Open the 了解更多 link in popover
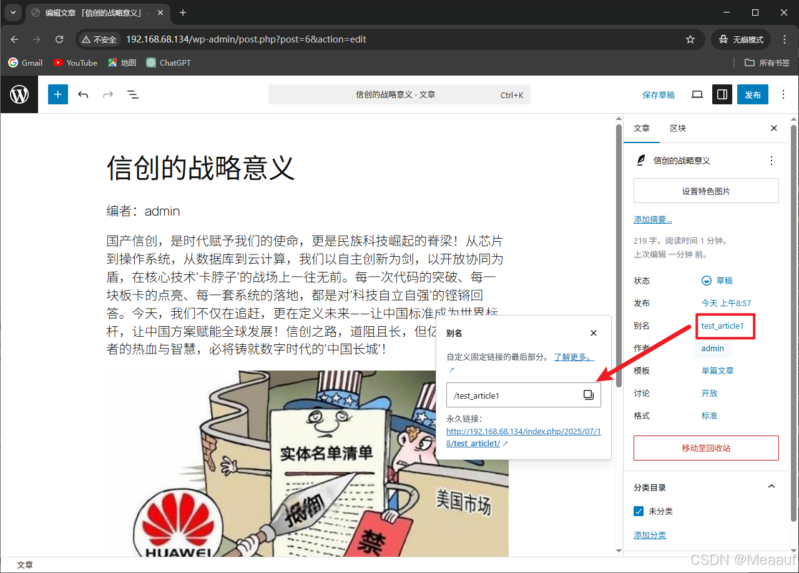 coord(572,357)
